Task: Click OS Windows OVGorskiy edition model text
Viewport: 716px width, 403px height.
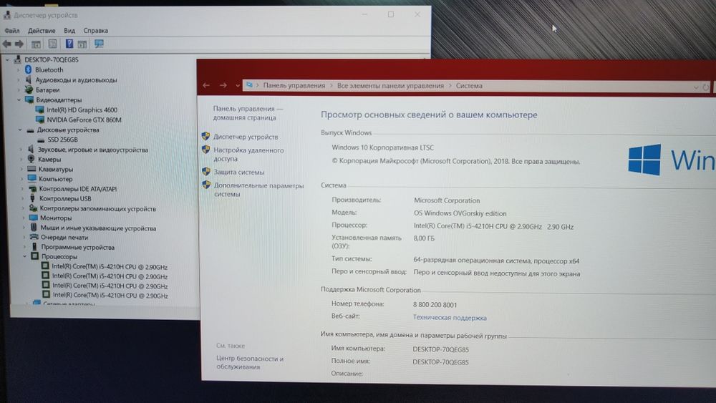Action: coord(460,213)
